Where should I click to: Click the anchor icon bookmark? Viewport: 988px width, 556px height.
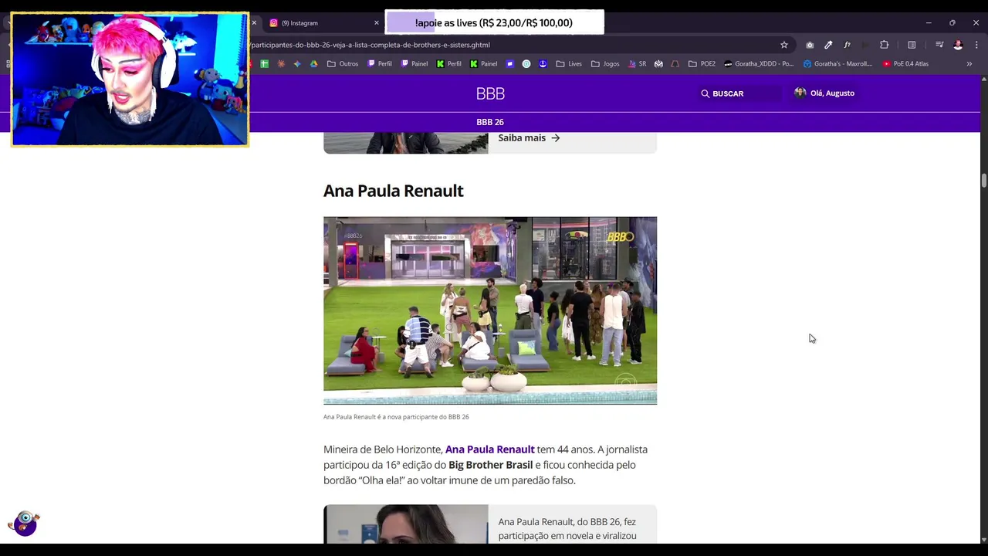543,64
